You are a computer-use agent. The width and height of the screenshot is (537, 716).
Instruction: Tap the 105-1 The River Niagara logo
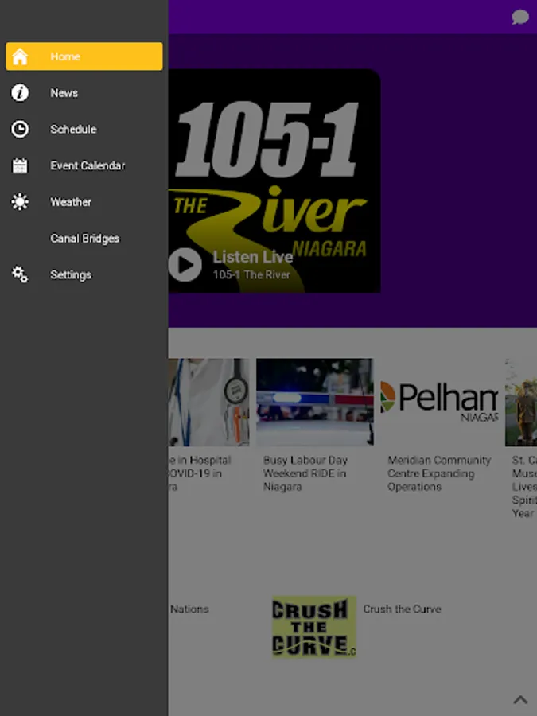(274, 181)
